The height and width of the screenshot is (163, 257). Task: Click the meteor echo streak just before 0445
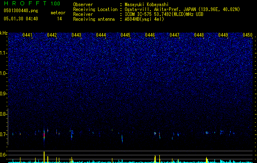click(x=122, y=139)
